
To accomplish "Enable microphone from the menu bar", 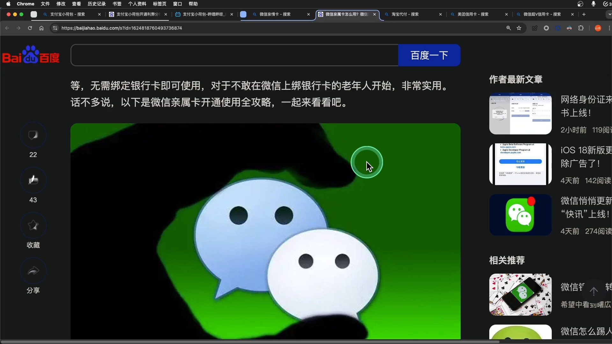I will click(x=594, y=4).
